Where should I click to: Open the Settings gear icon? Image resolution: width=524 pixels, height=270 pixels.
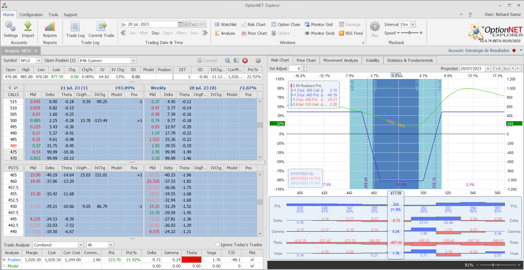pos(10,27)
